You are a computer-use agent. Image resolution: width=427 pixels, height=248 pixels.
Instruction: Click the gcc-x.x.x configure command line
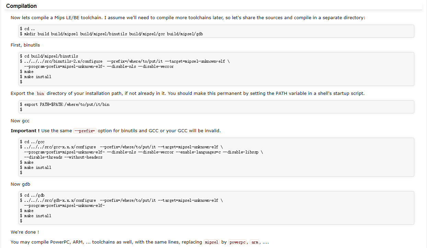point(121,147)
